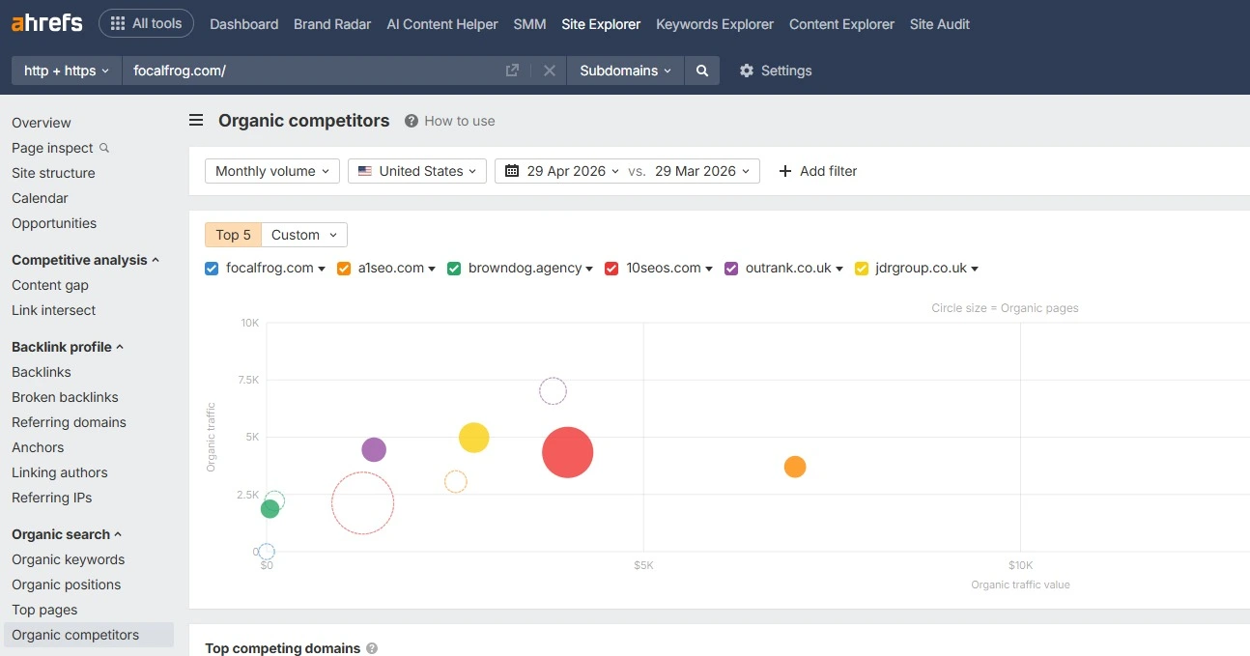Click the solid green chart bubble
This screenshot has width=1250, height=656.
coord(270,509)
